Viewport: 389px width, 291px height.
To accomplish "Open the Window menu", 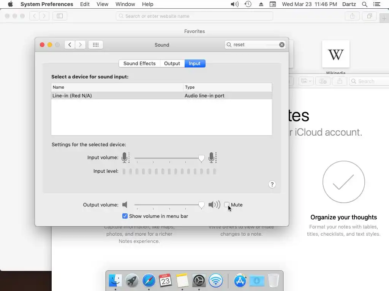I will click(125, 4).
